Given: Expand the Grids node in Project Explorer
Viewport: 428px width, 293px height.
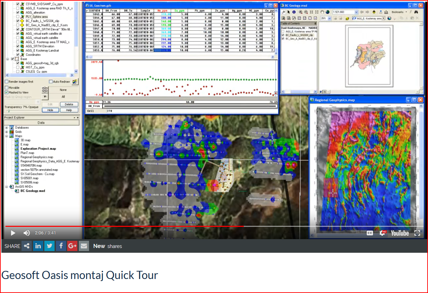Looking at the screenshot, I should 6,132.
